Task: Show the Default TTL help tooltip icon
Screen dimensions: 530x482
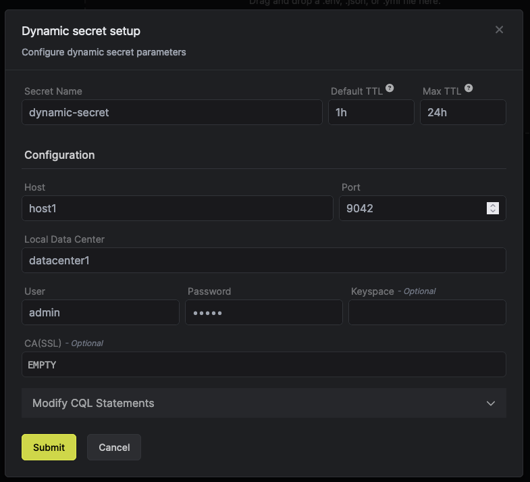Action: point(390,88)
